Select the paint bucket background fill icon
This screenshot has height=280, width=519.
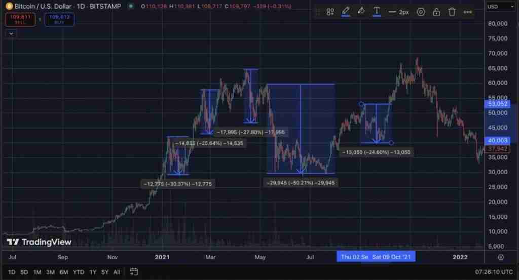tap(361, 11)
